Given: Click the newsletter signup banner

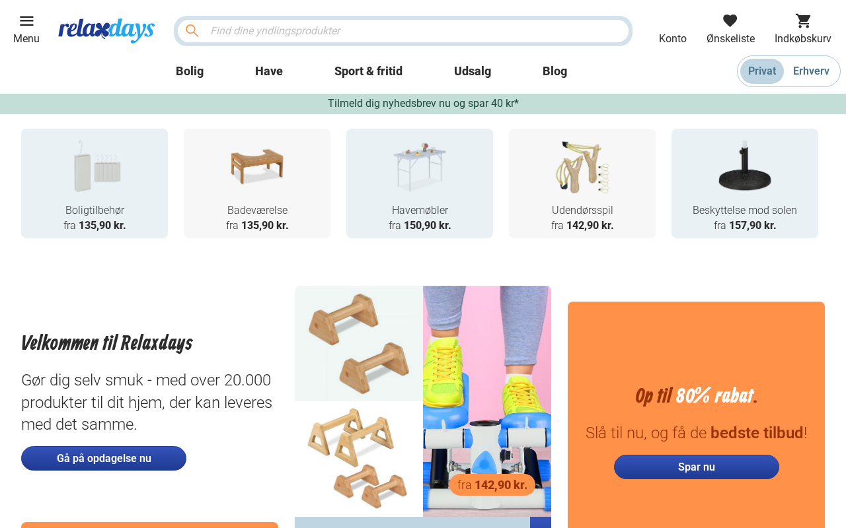Looking at the screenshot, I should point(423,104).
